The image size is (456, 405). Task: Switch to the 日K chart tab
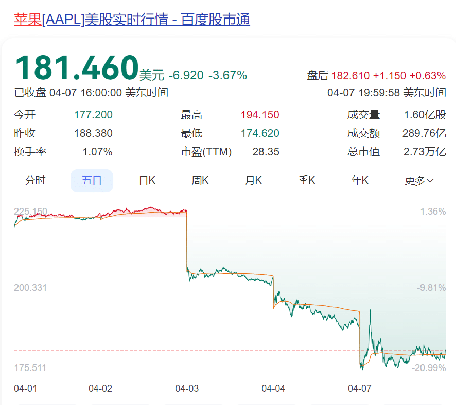coord(147,180)
